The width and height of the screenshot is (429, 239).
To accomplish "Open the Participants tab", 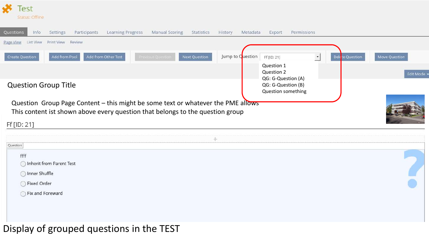I will [x=86, y=32].
